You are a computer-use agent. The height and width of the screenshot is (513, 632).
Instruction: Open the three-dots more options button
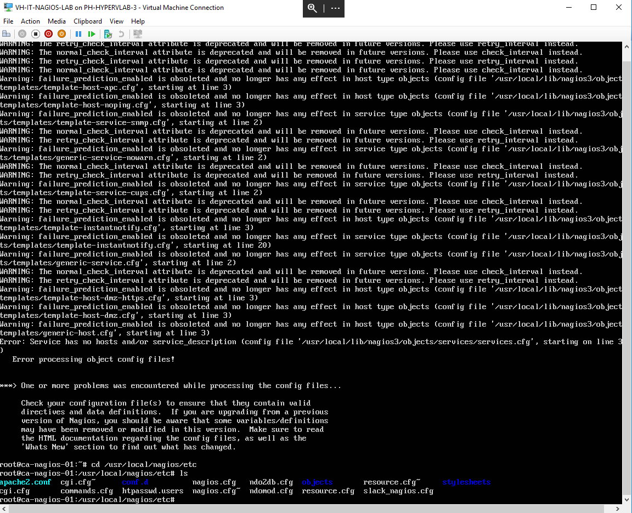335,8
